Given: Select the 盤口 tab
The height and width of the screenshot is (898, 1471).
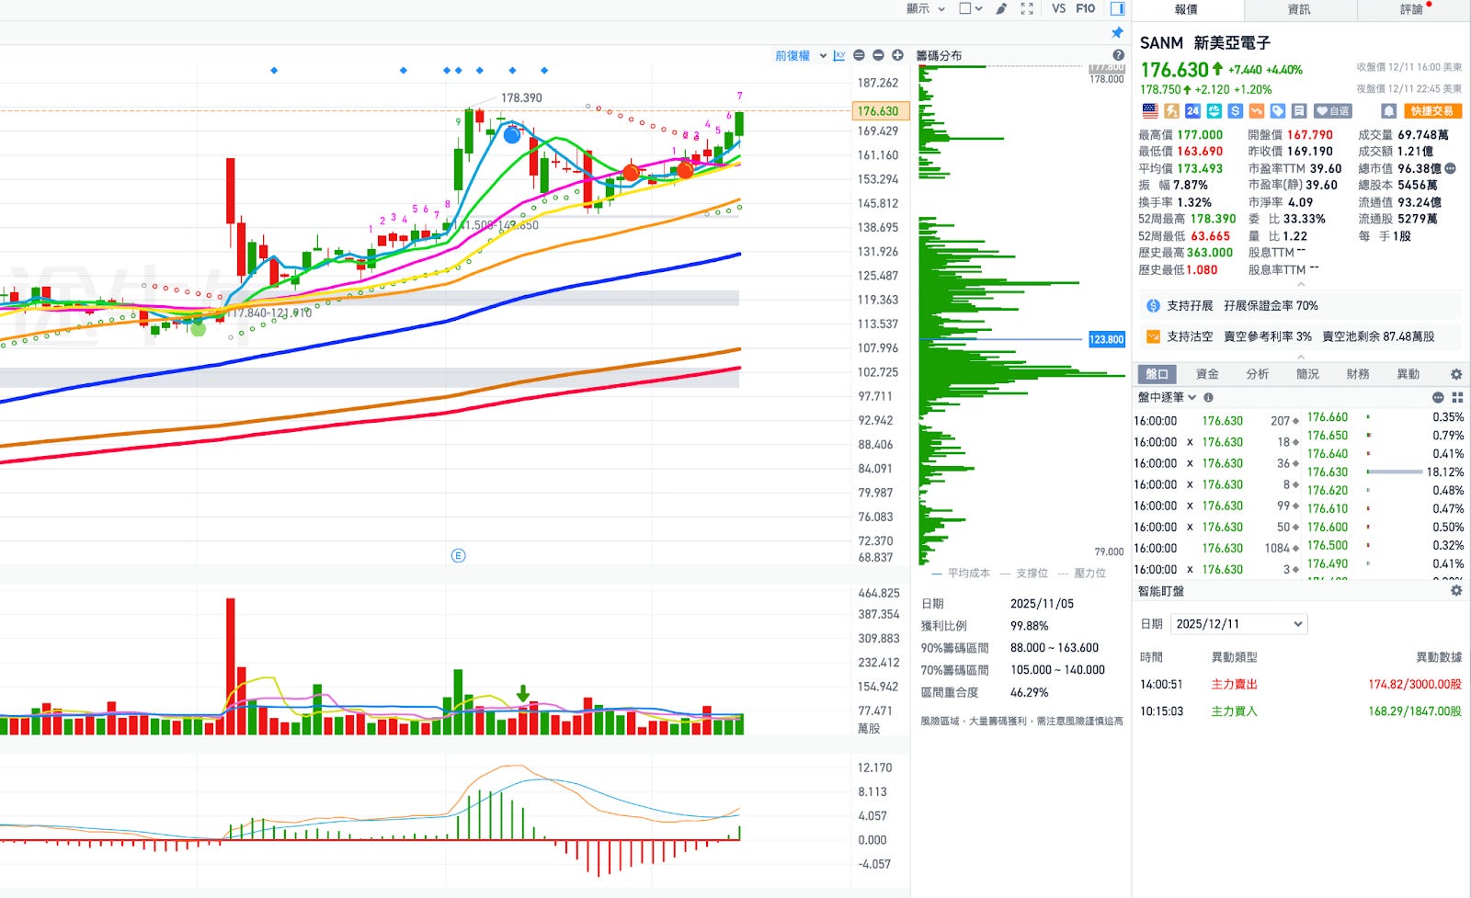Looking at the screenshot, I should [1157, 374].
